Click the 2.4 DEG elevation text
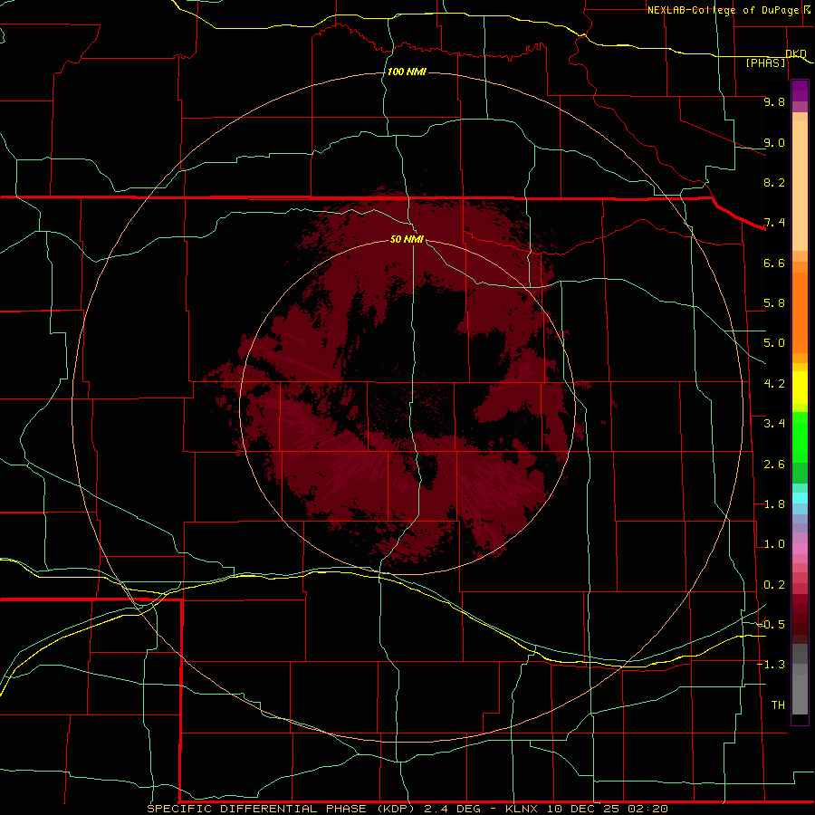This screenshot has width=815, height=815. [453, 809]
